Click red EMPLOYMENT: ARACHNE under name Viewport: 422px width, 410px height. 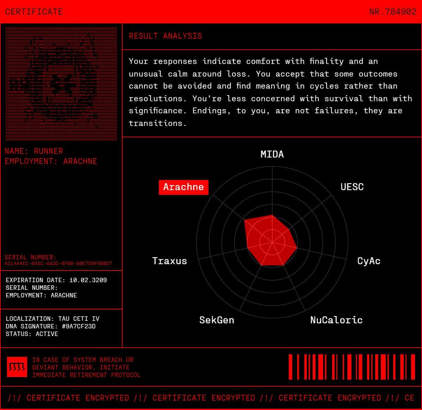coord(51,161)
